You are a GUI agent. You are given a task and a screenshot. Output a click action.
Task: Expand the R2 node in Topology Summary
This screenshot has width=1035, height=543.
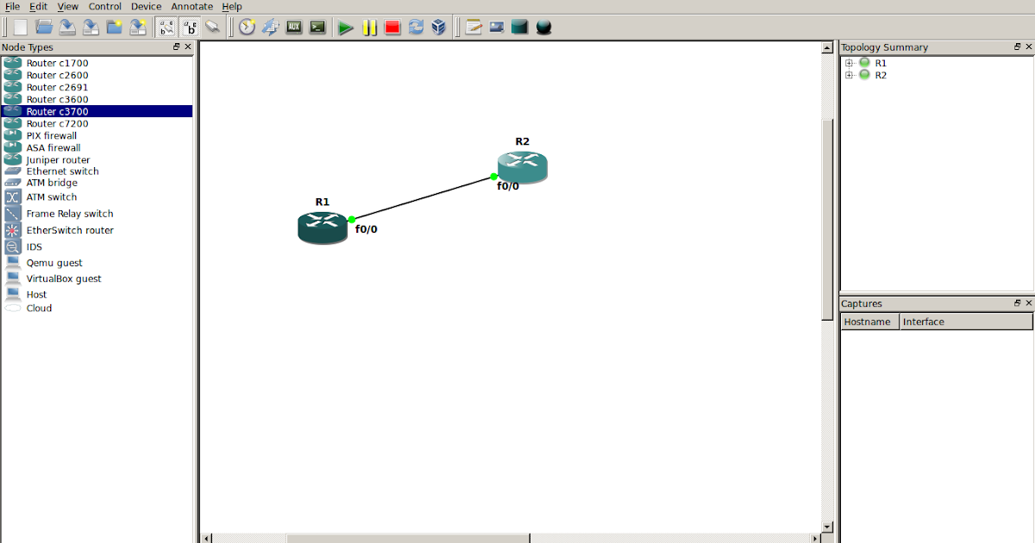click(x=849, y=75)
